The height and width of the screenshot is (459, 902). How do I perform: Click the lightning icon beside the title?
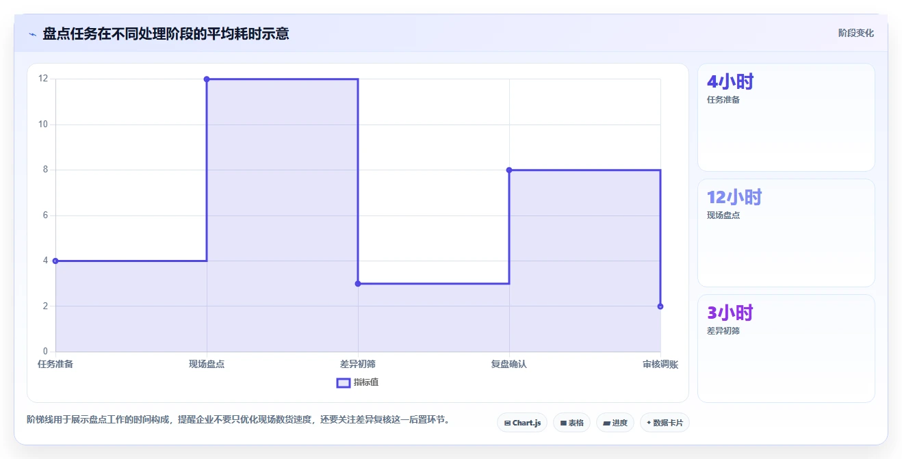click(x=32, y=34)
